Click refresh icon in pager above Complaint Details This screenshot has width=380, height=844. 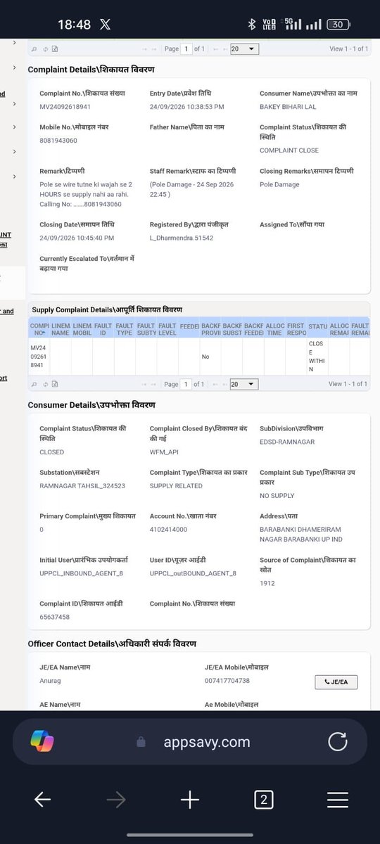[x=45, y=49]
